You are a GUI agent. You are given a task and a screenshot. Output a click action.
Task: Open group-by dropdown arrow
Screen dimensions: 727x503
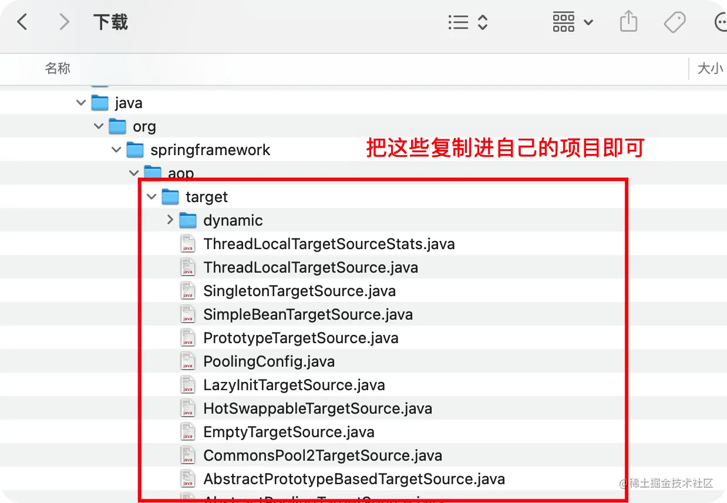pyautogui.click(x=588, y=23)
